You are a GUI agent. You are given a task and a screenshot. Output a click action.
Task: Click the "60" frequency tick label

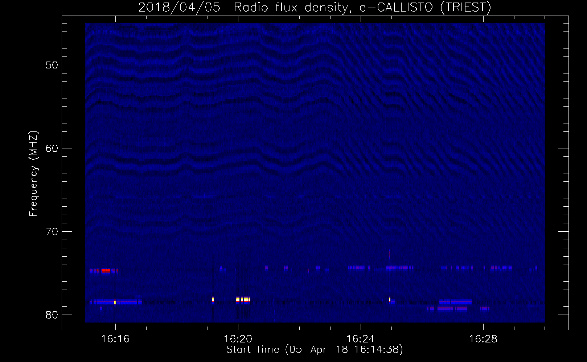(52, 148)
